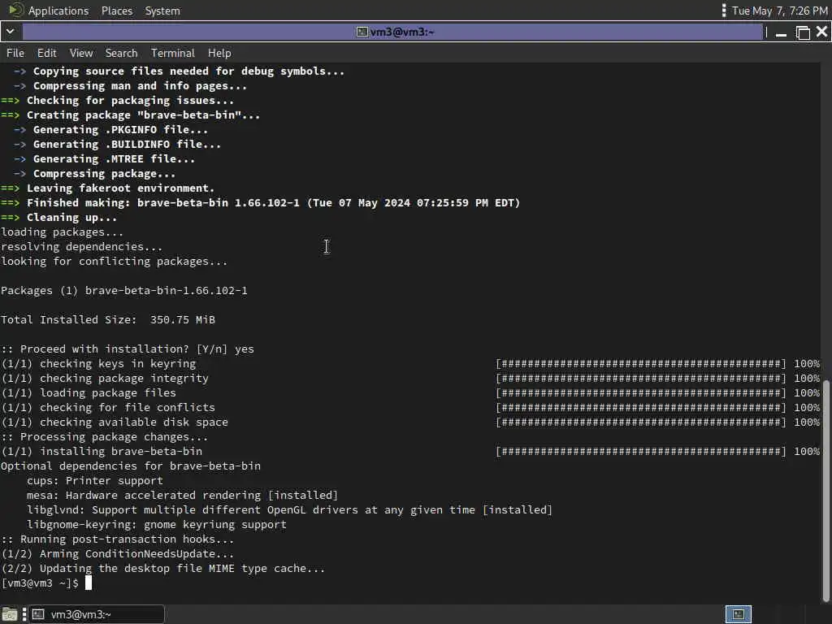Click the bottom panel handle dots
Viewport: 832px width, 624px height.
click(x=24, y=614)
